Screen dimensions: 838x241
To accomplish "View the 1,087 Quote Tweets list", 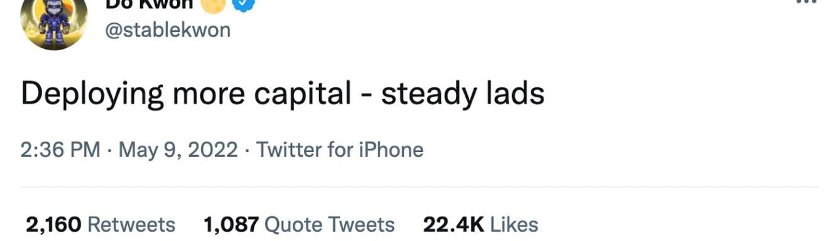I will click(x=299, y=225).
